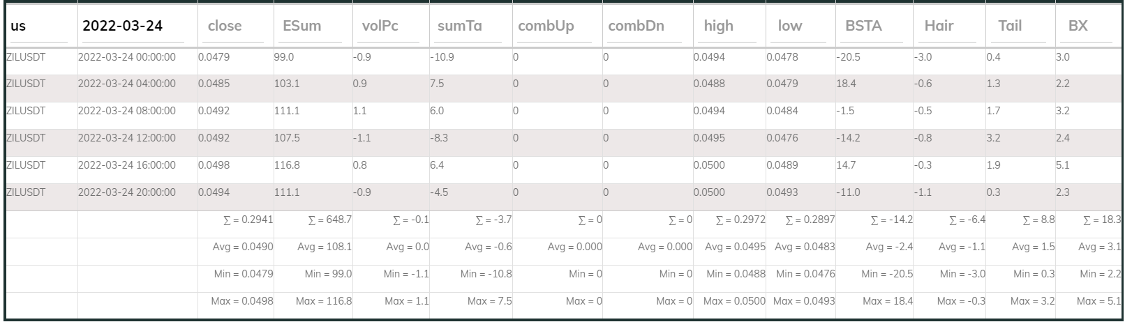Select the 'high' column filter box

[729, 26]
